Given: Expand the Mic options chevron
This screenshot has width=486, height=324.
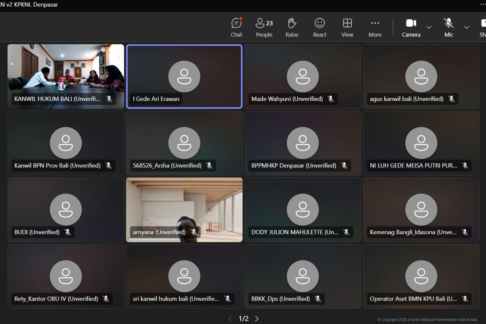Looking at the screenshot, I should [x=467, y=27].
